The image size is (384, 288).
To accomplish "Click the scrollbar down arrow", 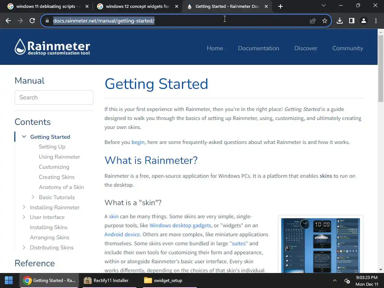I will (x=381, y=270).
